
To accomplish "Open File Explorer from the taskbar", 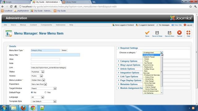I will (x=14, y=108).
